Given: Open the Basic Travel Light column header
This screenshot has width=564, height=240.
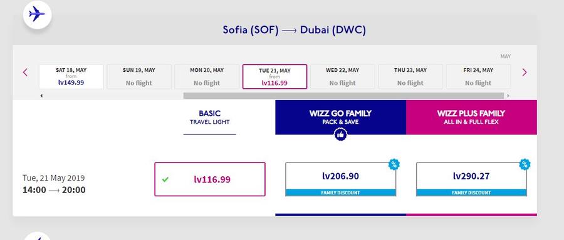Looking at the screenshot, I should click(210, 118).
